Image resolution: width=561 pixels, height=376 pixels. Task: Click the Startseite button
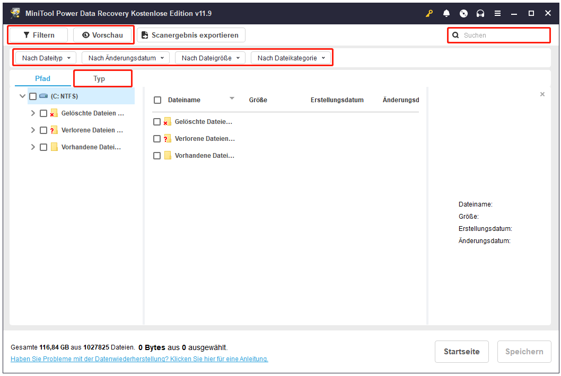(x=462, y=352)
